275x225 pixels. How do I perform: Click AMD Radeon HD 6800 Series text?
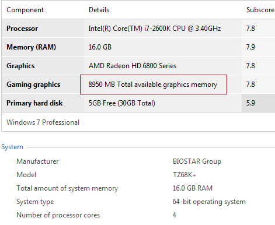pos(133,66)
